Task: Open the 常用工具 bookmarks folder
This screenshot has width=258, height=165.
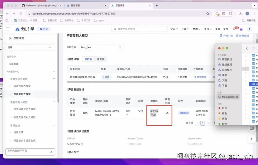Action: coord(84,20)
